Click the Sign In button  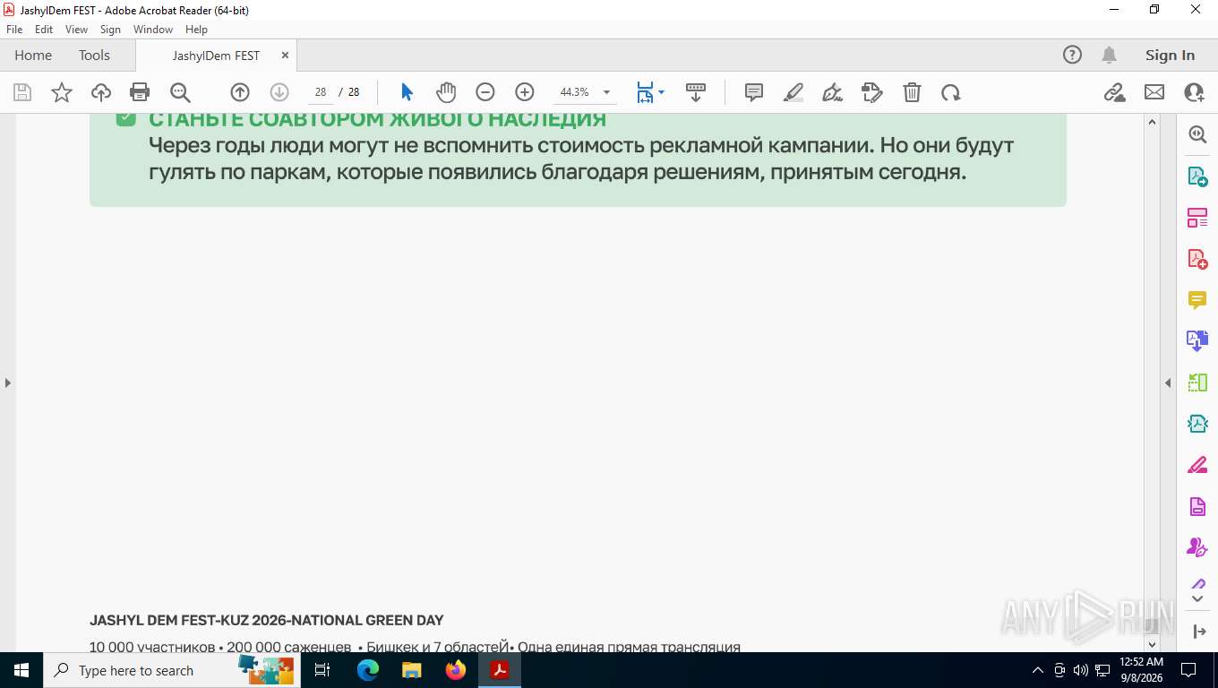click(1170, 55)
